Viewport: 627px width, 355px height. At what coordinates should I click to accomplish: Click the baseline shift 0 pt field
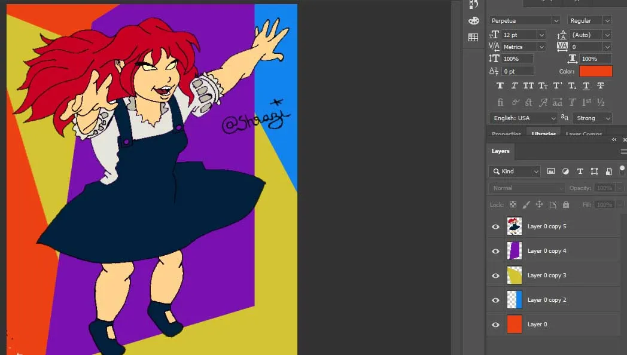pyautogui.click(x=518, y=71)
